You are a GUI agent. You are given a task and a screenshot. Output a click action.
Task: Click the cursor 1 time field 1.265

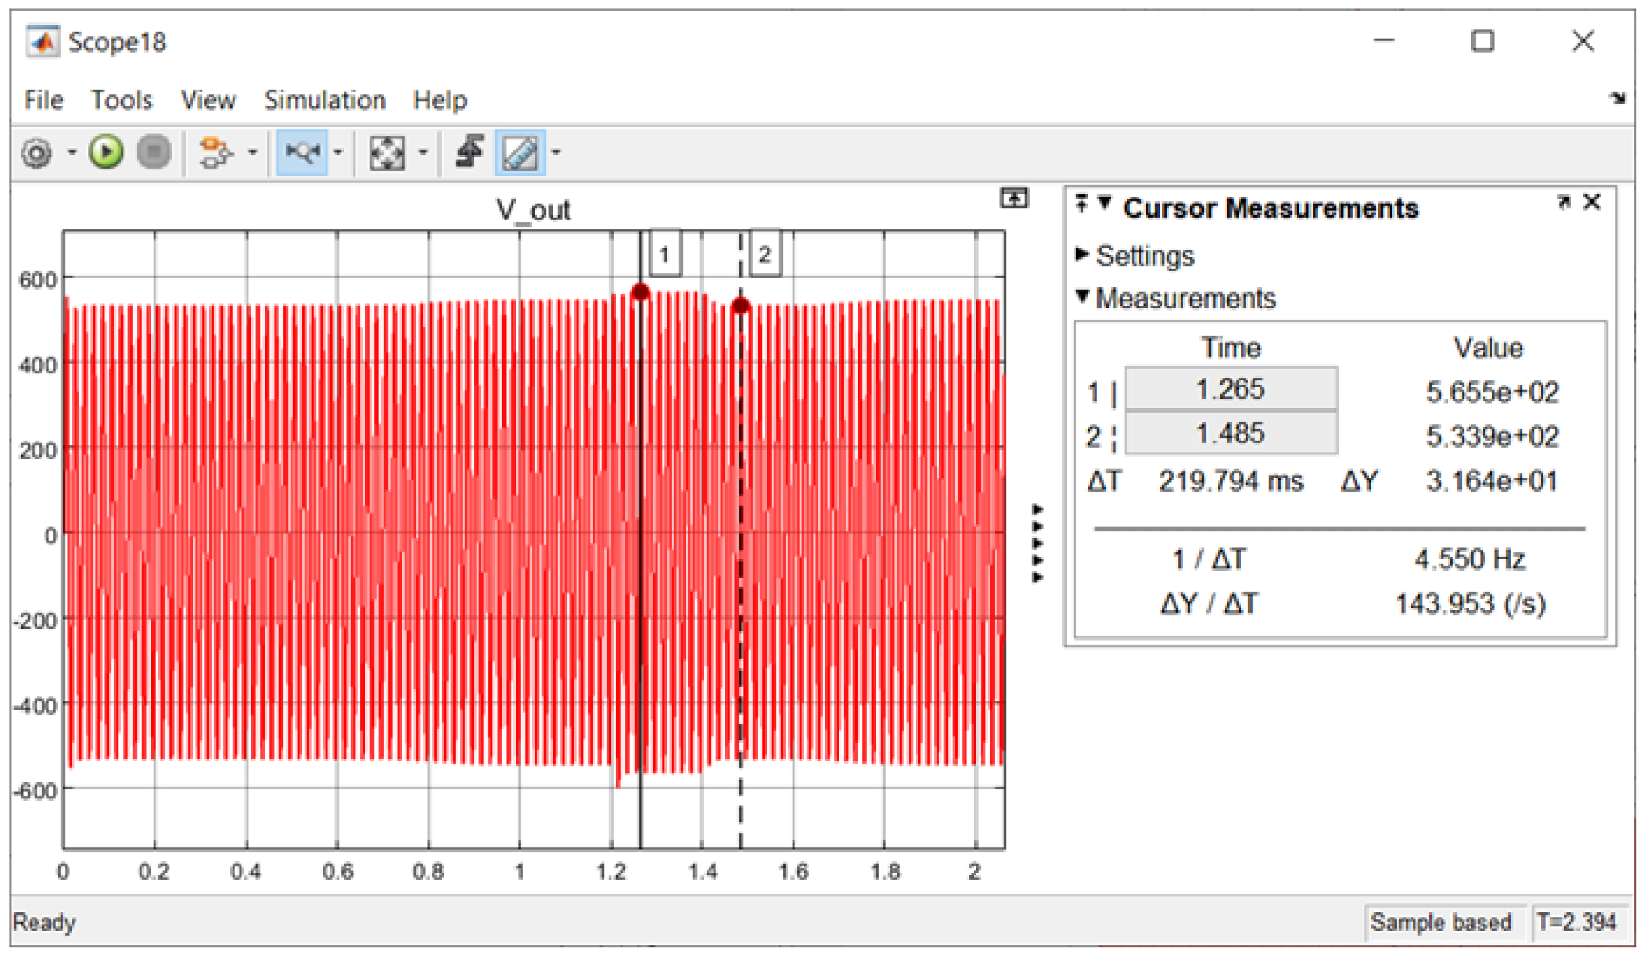point(1230,390)
